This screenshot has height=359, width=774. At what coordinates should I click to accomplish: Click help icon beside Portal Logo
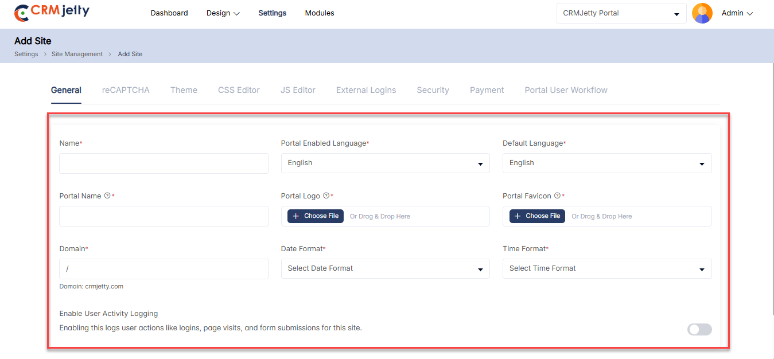pos(326,196)
